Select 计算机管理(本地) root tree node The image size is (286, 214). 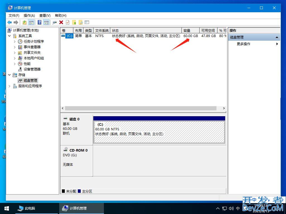coord(26,30)
